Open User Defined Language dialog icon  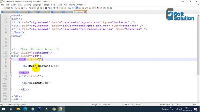[x=80, y=8]
